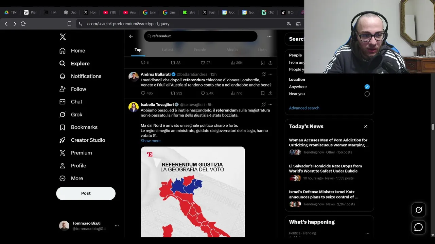Click browser forward navigation arrow
Viewport: 435px width, 244px height.
coord(15,24)
